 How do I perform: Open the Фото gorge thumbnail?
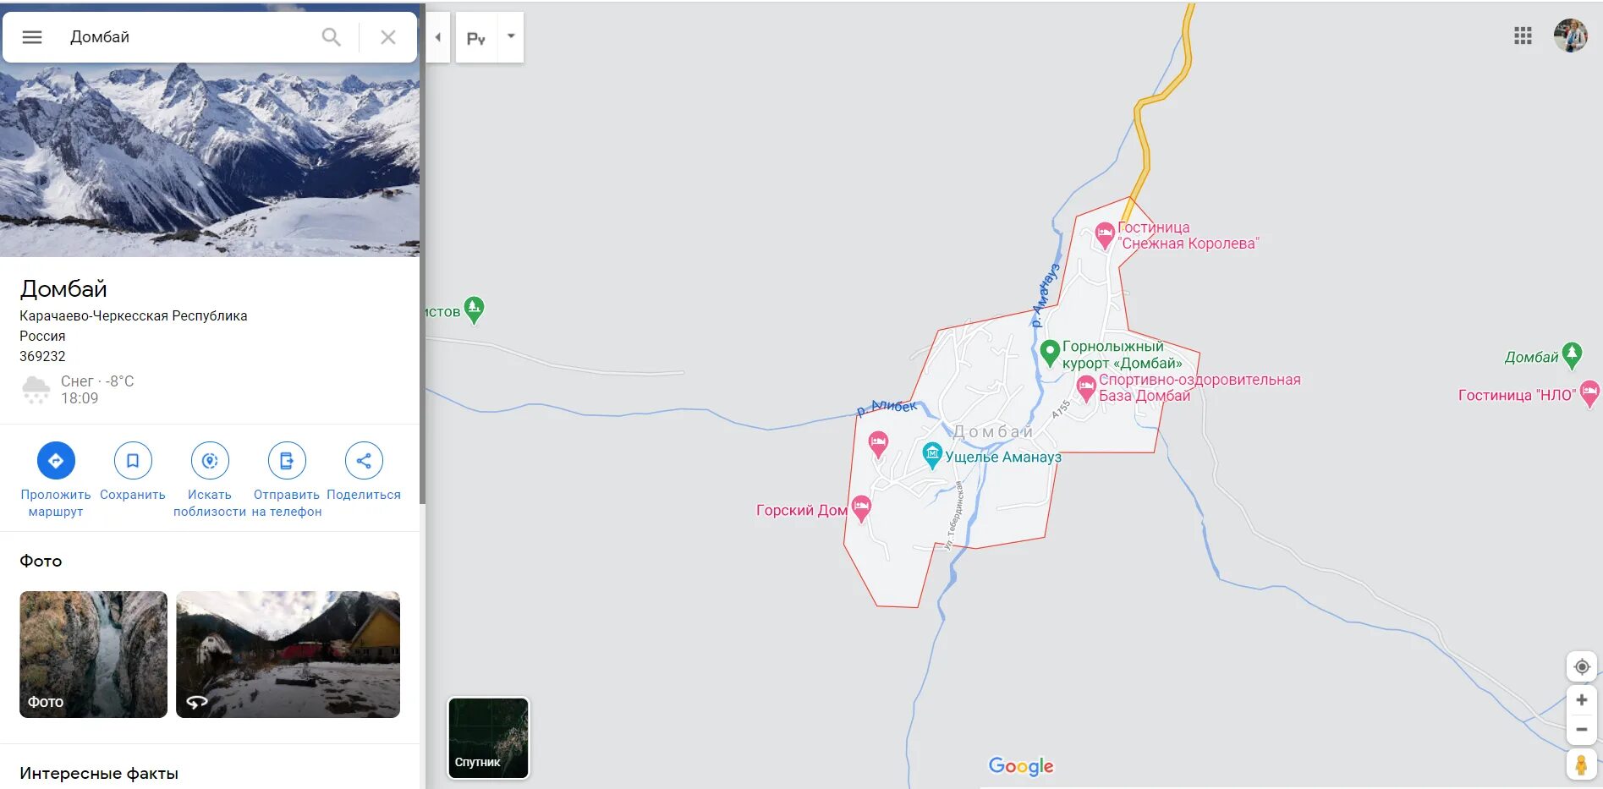(x=93, y=655)
